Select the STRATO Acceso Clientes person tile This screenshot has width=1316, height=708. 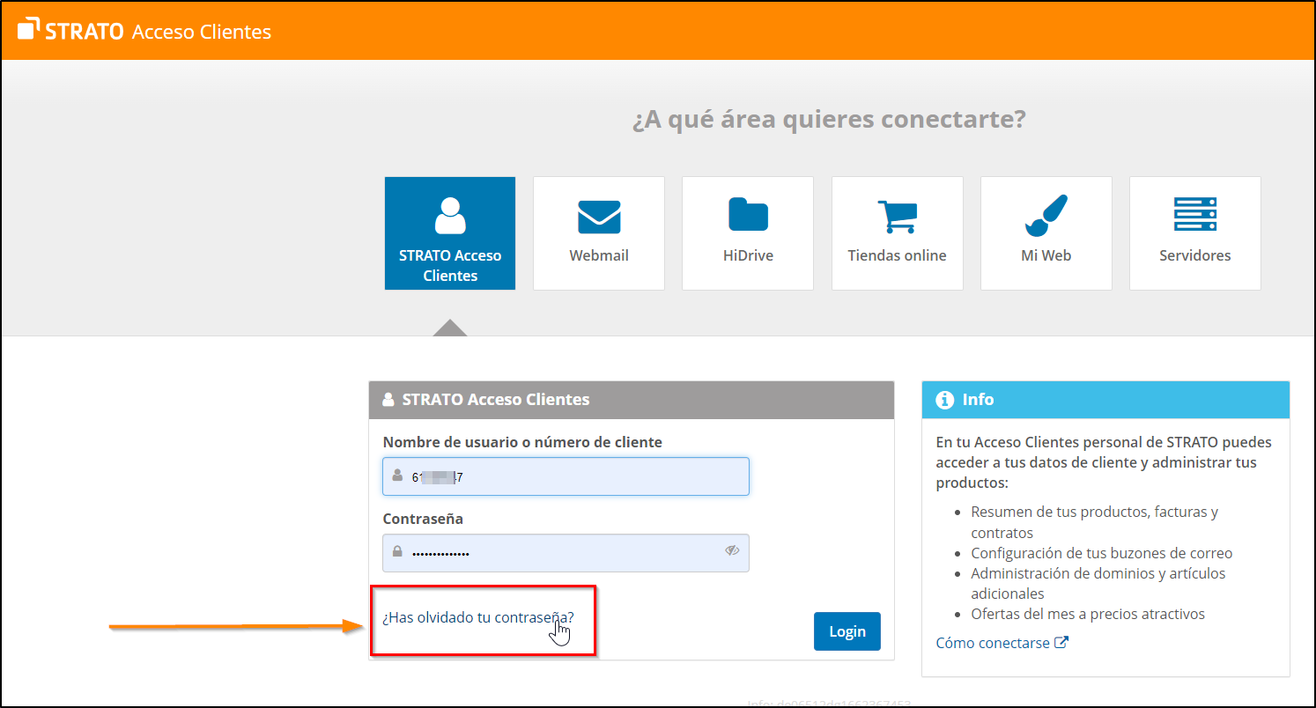pyautogui.click(x=449, y=233)
